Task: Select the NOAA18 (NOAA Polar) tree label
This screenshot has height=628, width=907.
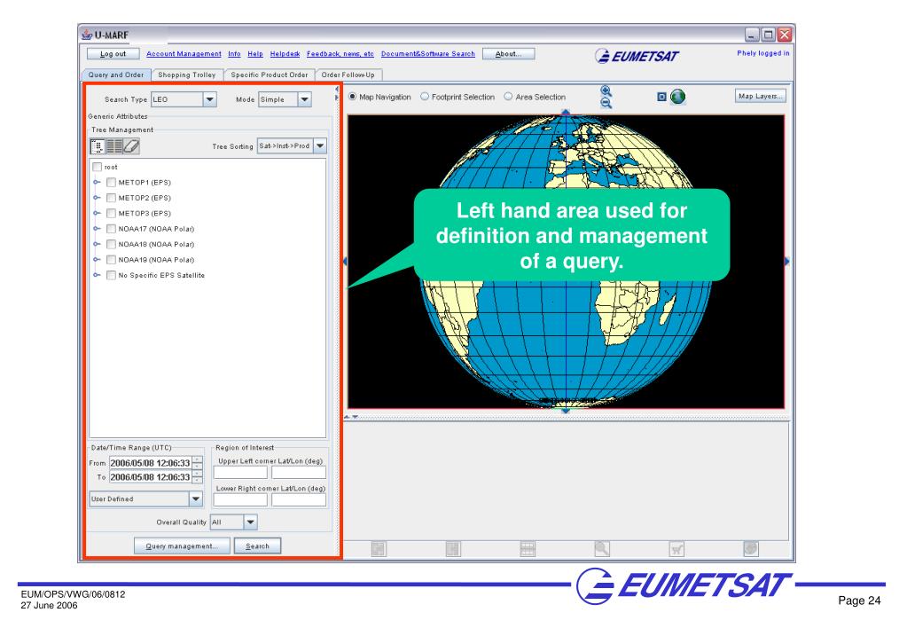Action: [156, 244]
